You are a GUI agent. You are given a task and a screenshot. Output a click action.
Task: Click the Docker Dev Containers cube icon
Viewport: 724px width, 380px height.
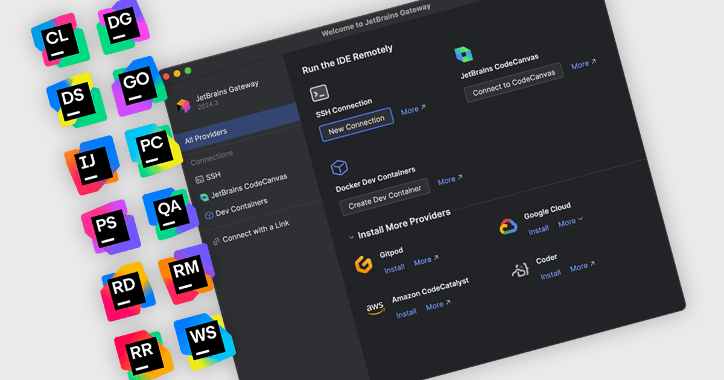tap(340, 167)
